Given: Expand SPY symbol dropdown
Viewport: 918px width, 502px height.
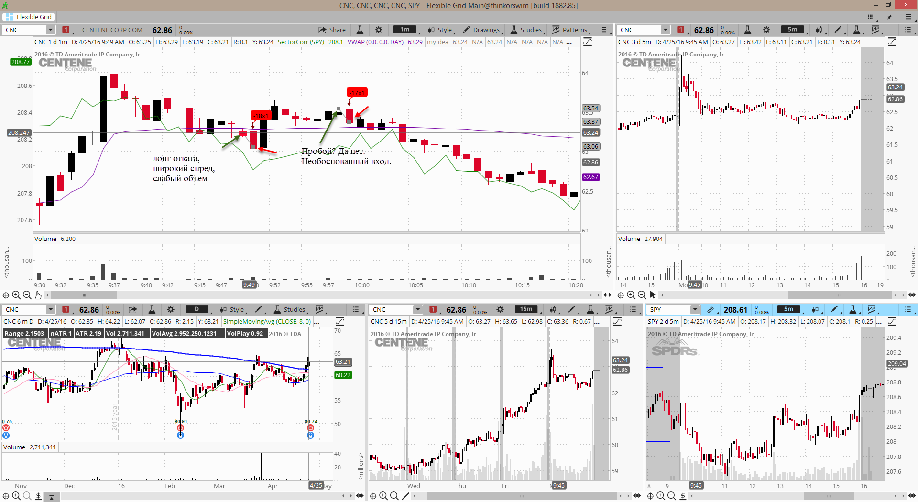Looking at the screenshot, I should [695, 309].
